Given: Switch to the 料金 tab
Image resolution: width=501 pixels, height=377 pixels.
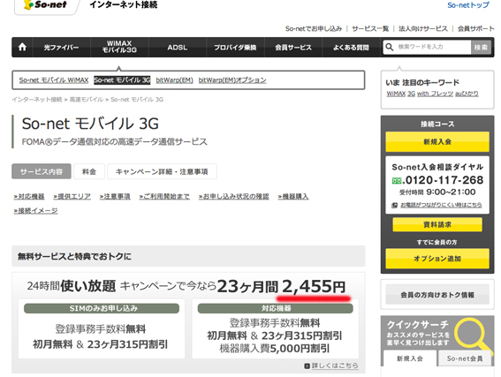Looking at the screenshot, I should click(89, 171).
